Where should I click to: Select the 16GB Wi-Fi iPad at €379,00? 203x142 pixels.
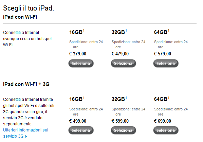[81, 63]
